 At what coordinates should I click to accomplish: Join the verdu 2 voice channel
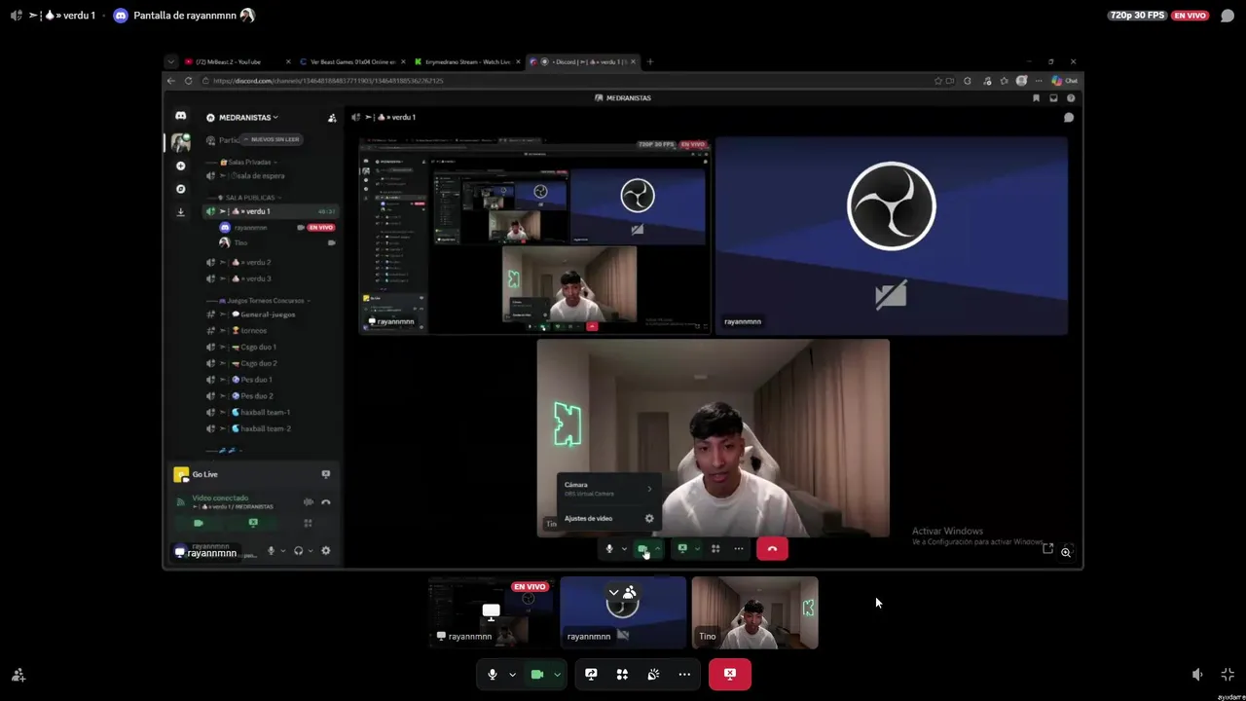(x=271, y=262)
